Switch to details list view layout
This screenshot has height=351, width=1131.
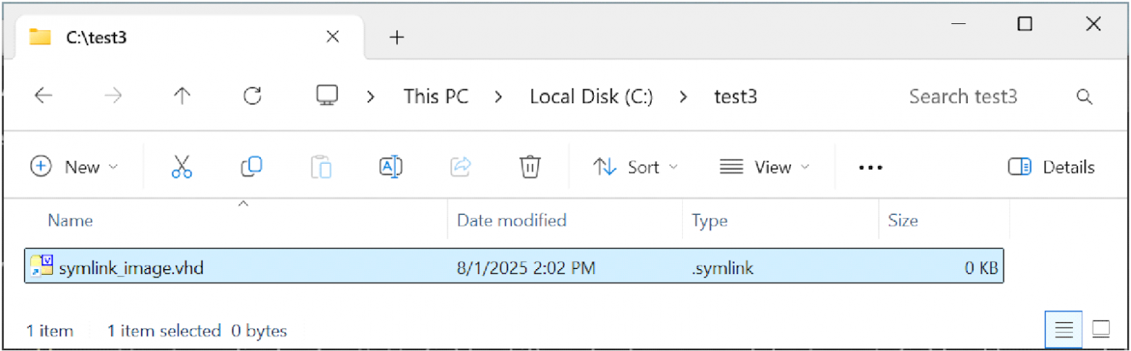click(1064, 329)
